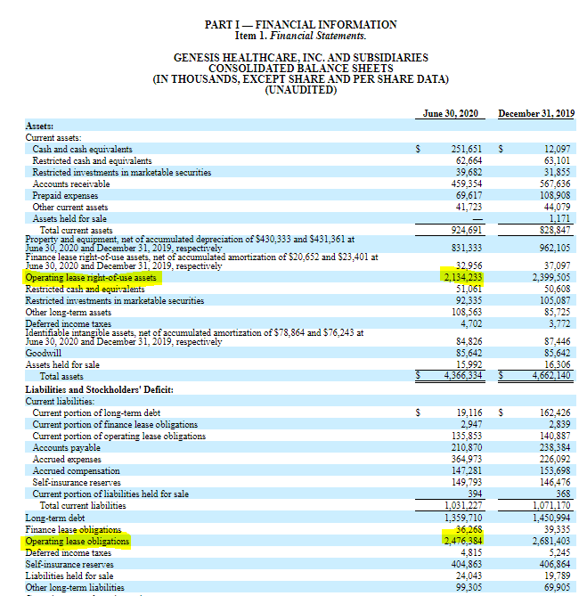Click the long-term debt value 1,359,710
This screenshot has height=596, width=587.
point(463,518)
